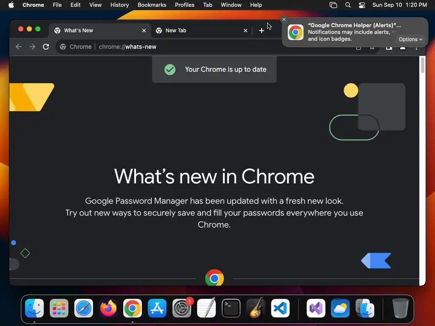The width and height of the screenshot is (435, 326).
Task: Switch to the New Tab tab
Action: 201,31
